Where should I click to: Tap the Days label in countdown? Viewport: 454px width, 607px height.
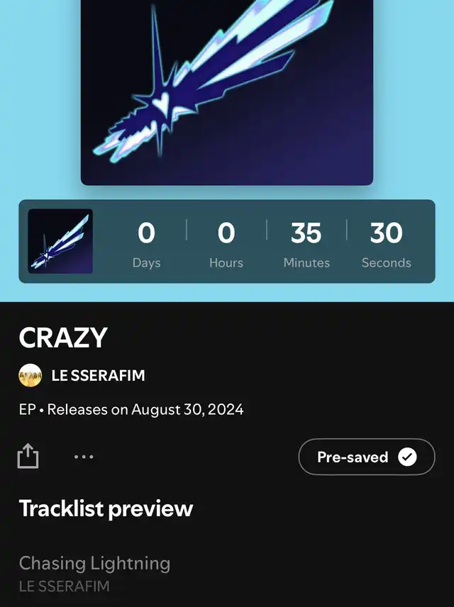pos(146,263)
